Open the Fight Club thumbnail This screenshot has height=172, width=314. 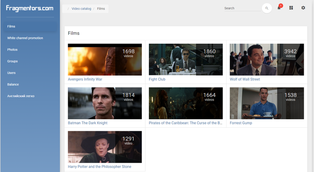(x=186, y=59)
